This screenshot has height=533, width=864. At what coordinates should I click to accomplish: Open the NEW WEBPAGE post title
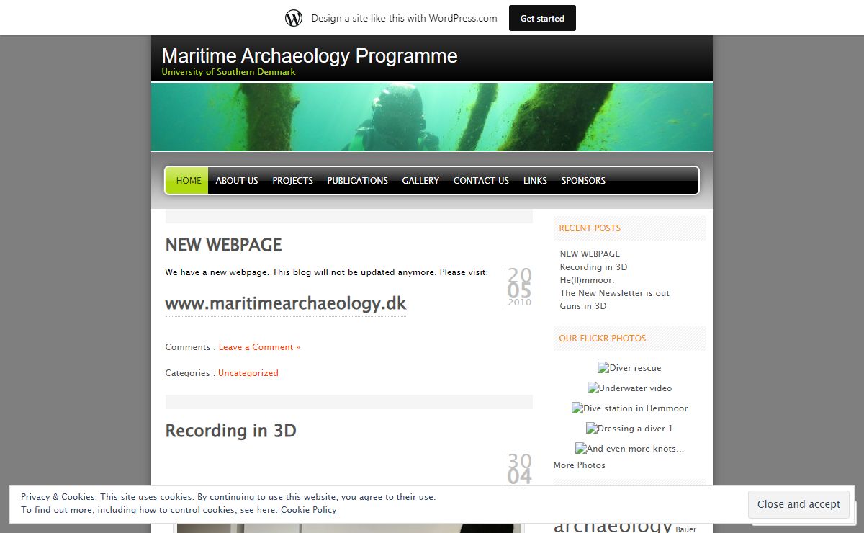click(x=223, y=245)
